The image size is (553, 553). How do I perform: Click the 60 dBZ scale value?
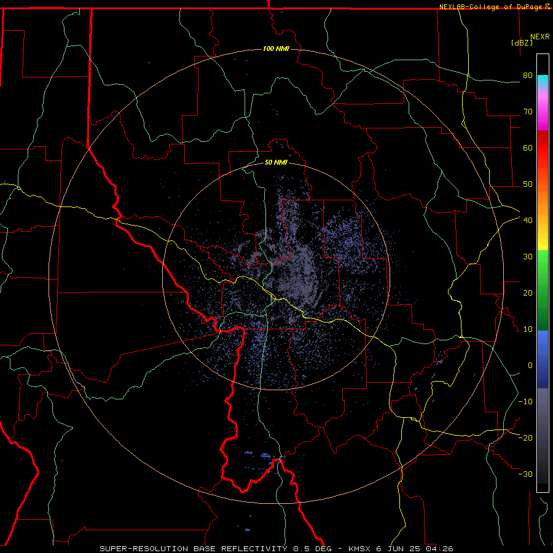coord(528,147)
